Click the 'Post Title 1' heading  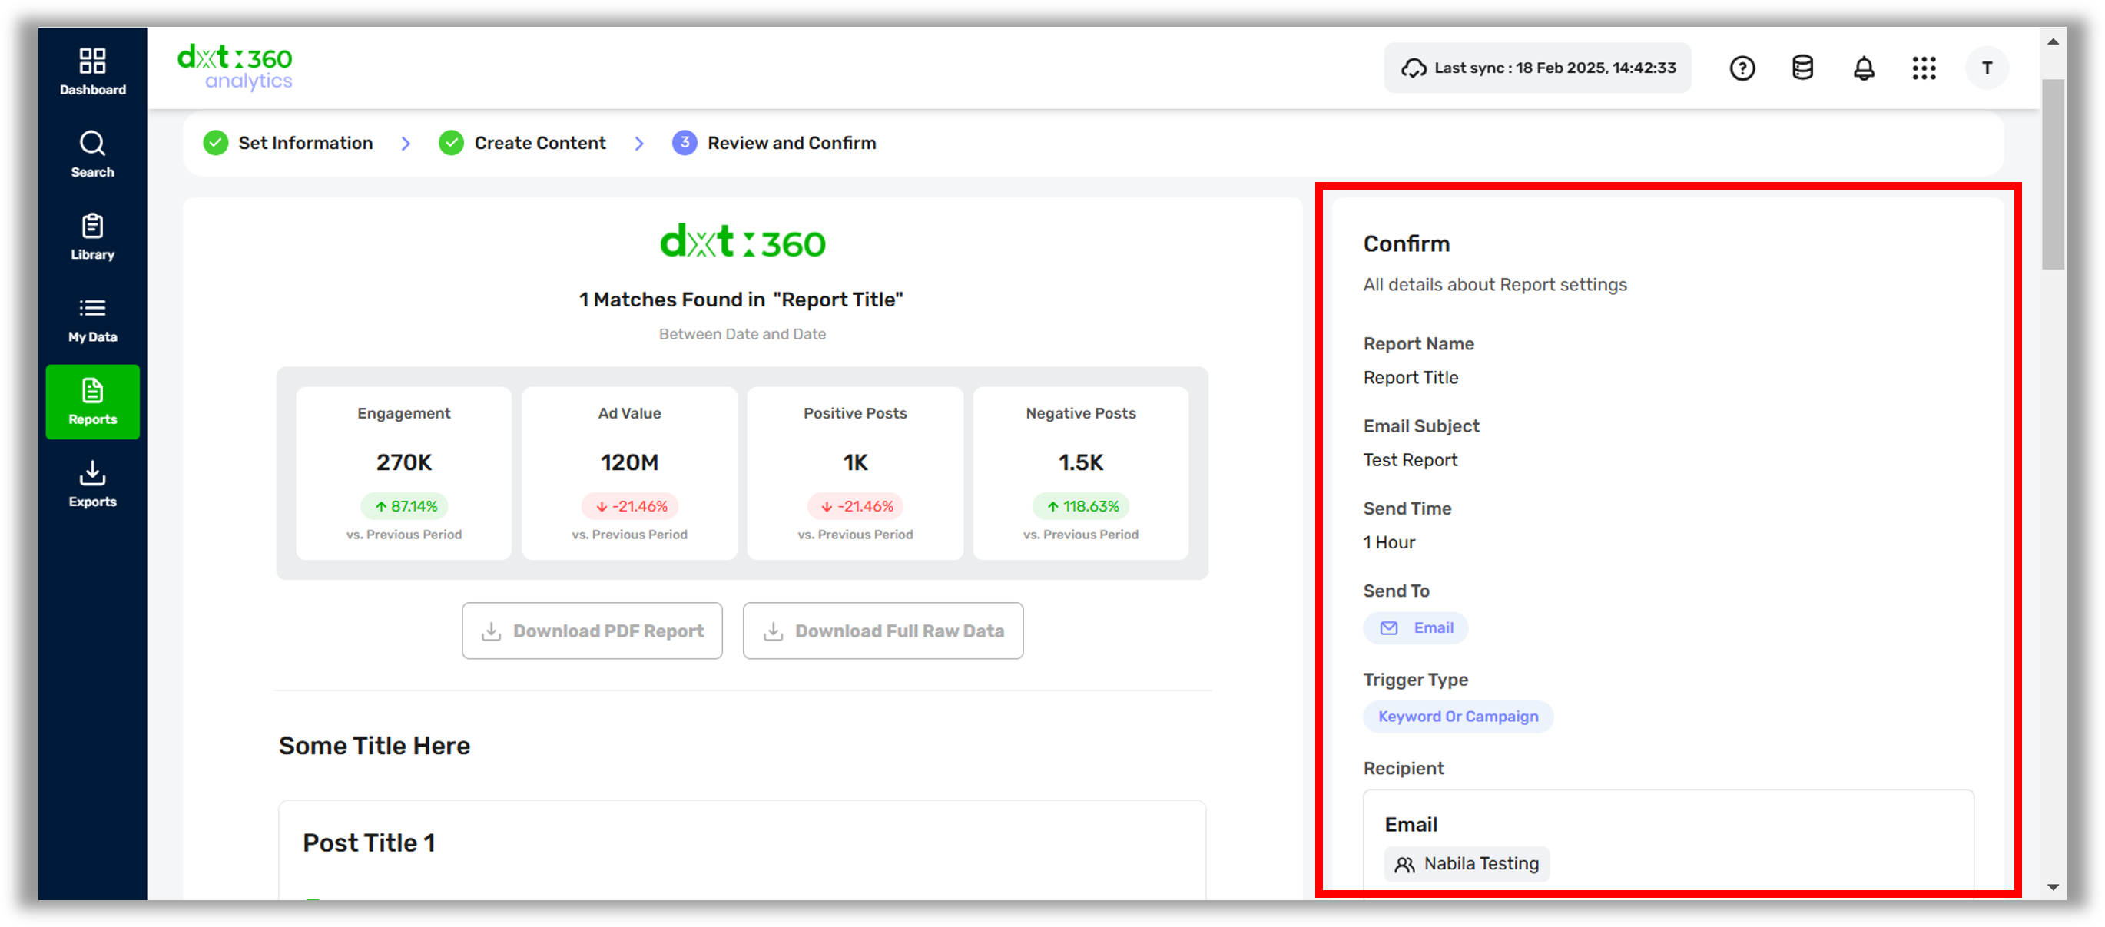369,843
